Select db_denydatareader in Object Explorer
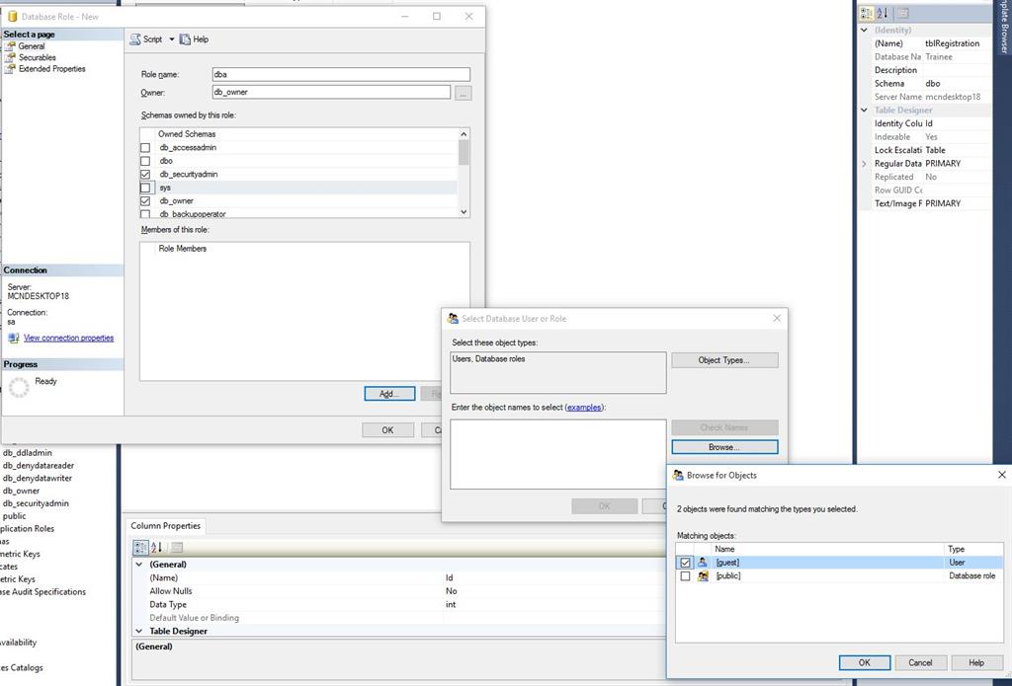1012x686 pixels. (39, 466)
